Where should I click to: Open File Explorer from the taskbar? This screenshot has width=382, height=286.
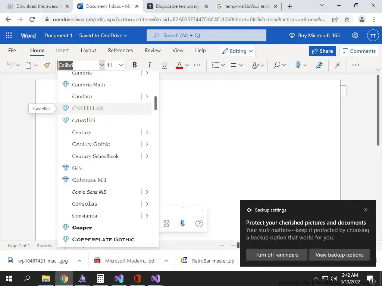pos(46,279)
